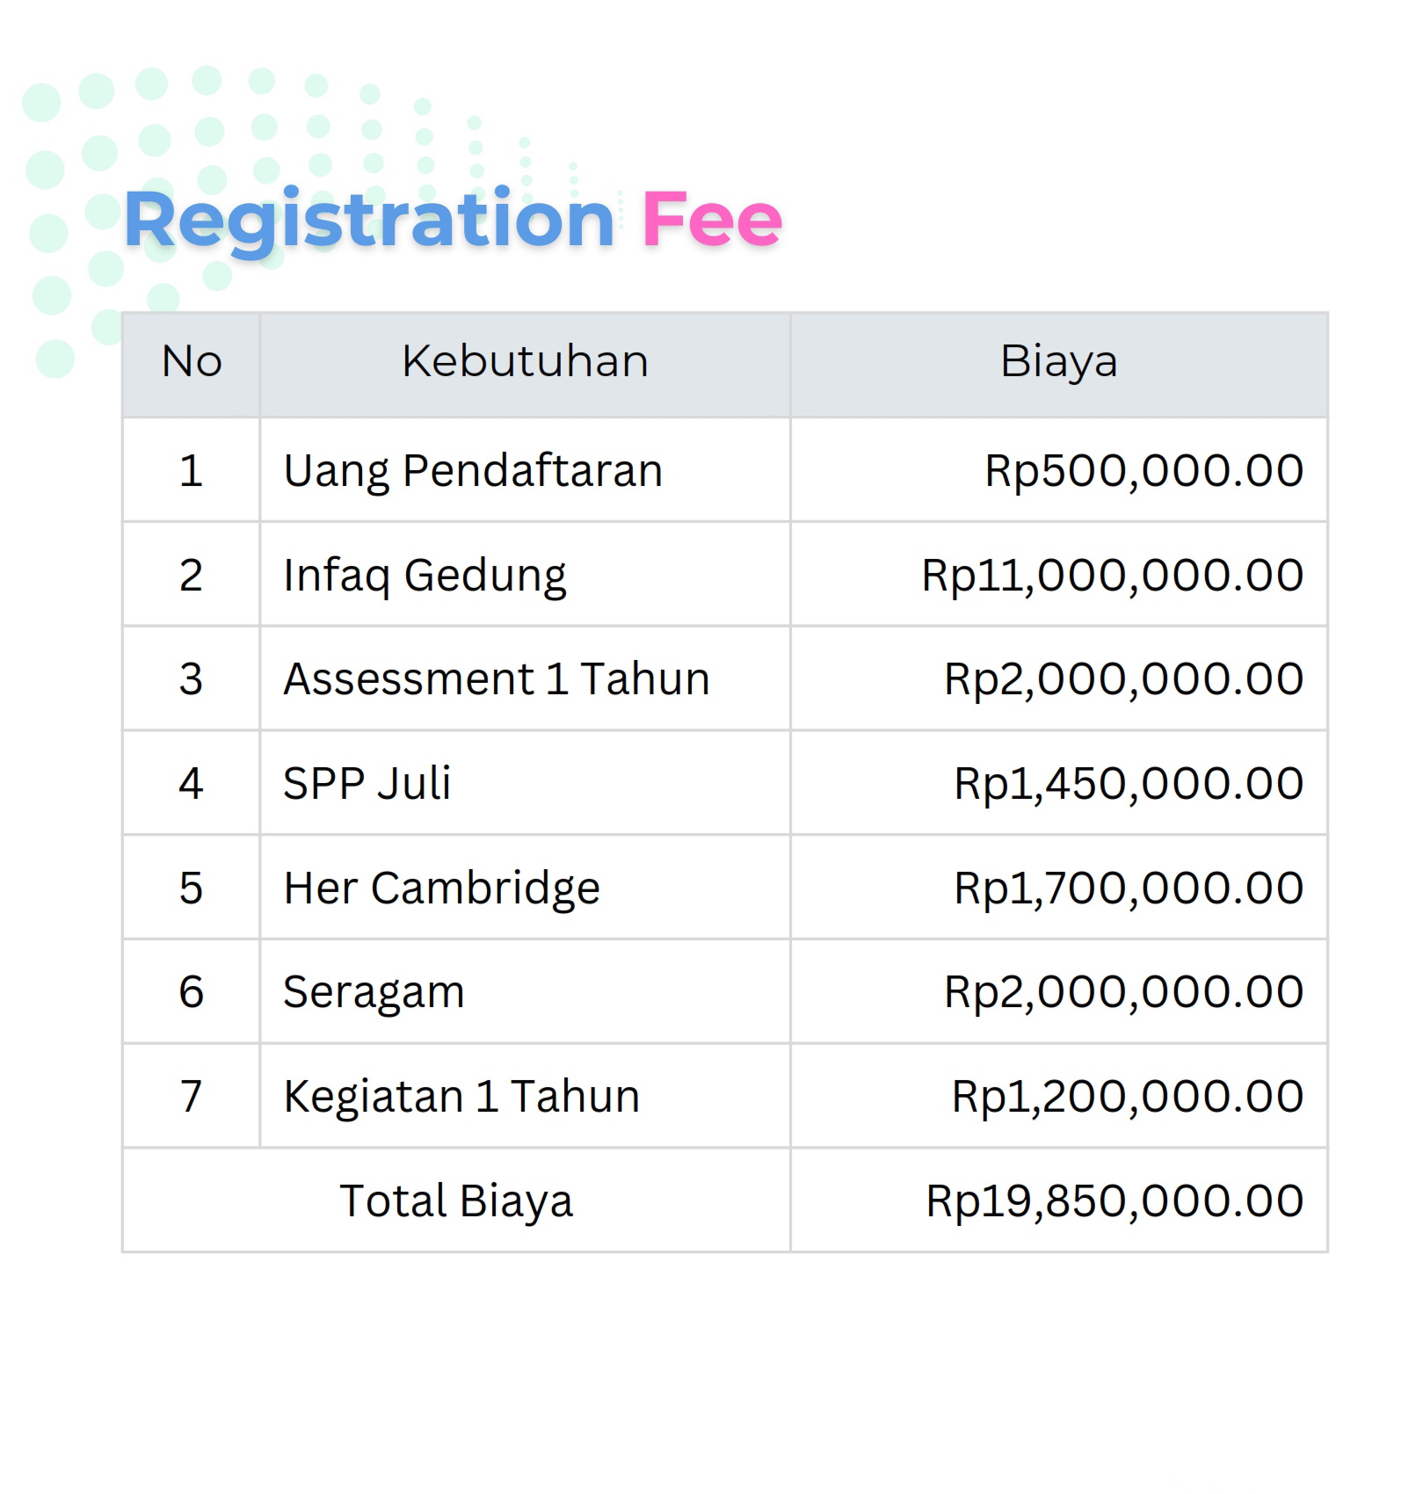Click the SPP Juli cell
The image size is (1423, 1494).
point(367,783)
